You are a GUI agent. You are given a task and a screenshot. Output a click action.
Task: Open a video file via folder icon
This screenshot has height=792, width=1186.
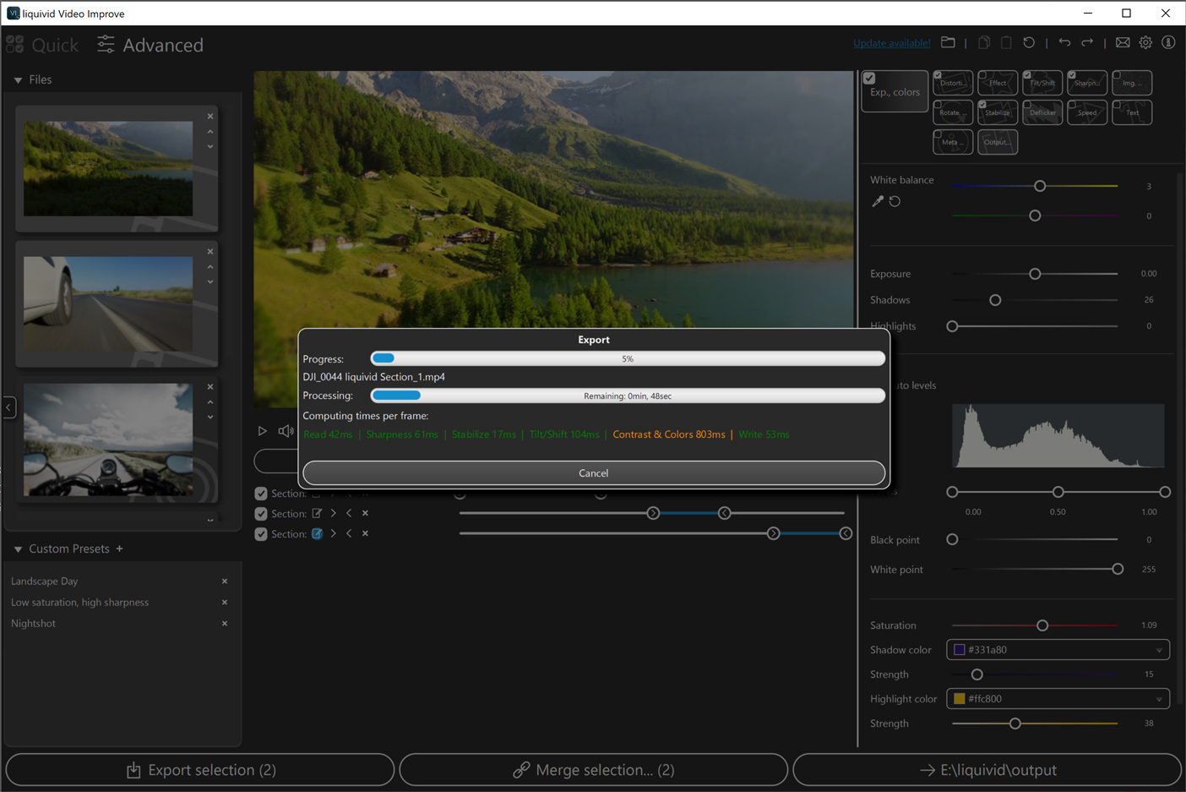[x=947, y=41]
